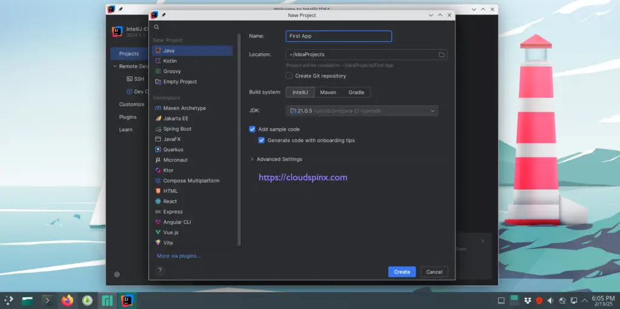Choose the Maven Archetype generator icon

click(x=158, y=108)
